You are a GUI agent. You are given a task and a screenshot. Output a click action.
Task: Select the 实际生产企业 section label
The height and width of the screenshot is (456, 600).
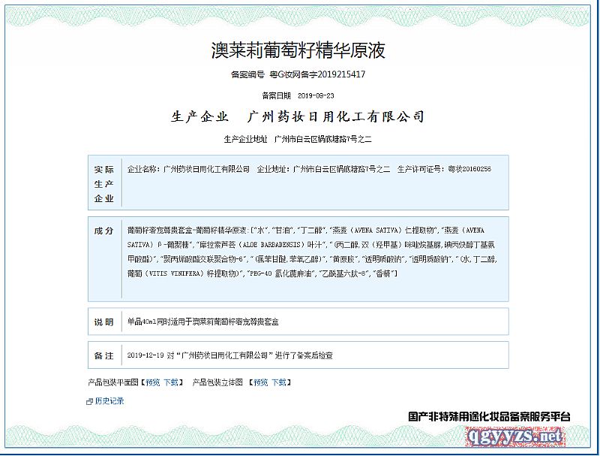tap(103, 184)
